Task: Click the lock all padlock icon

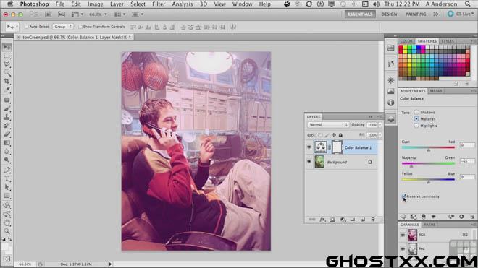Action: click(x=340, y=135)
